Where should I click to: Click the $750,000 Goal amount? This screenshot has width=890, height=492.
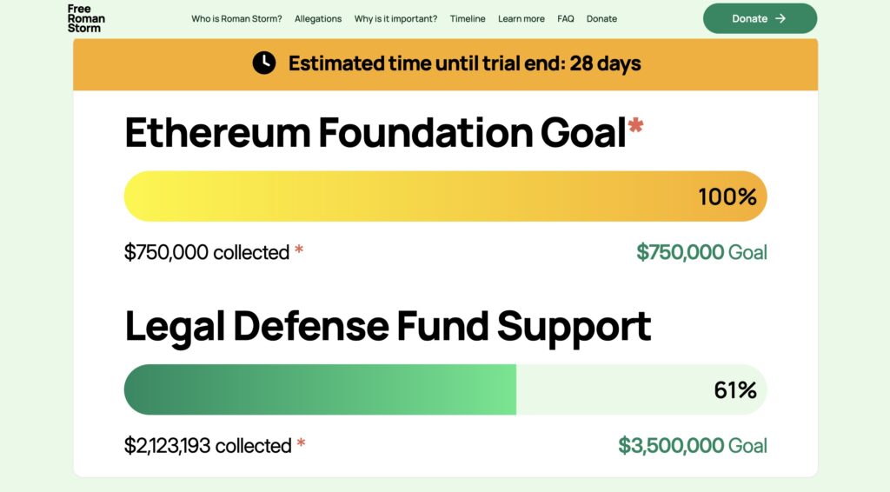[x=701, y=252]
